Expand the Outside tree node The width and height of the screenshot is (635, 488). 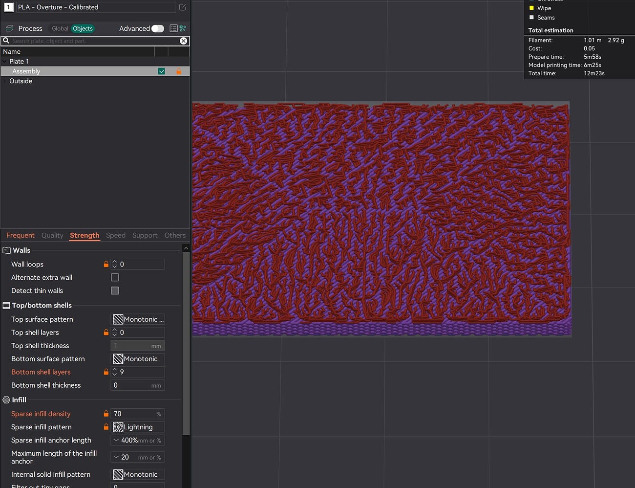[4, 81]
